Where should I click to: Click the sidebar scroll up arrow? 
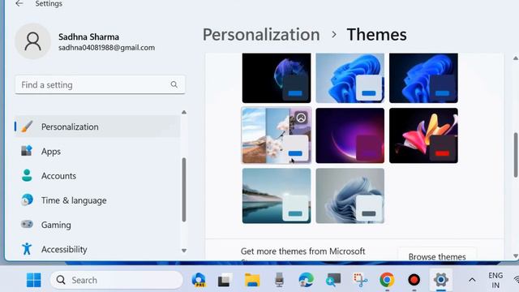(184, 112)
